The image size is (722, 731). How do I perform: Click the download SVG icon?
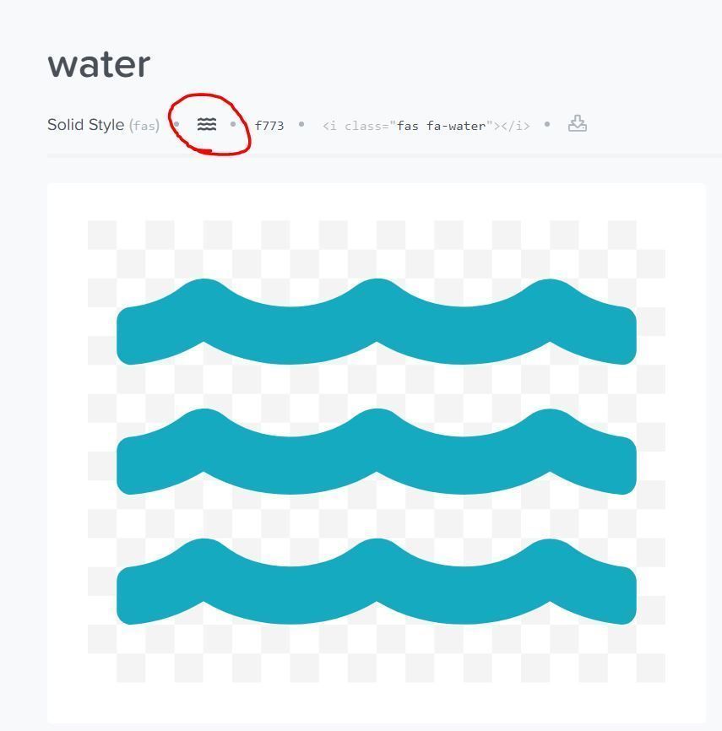[x=577, y=124]
